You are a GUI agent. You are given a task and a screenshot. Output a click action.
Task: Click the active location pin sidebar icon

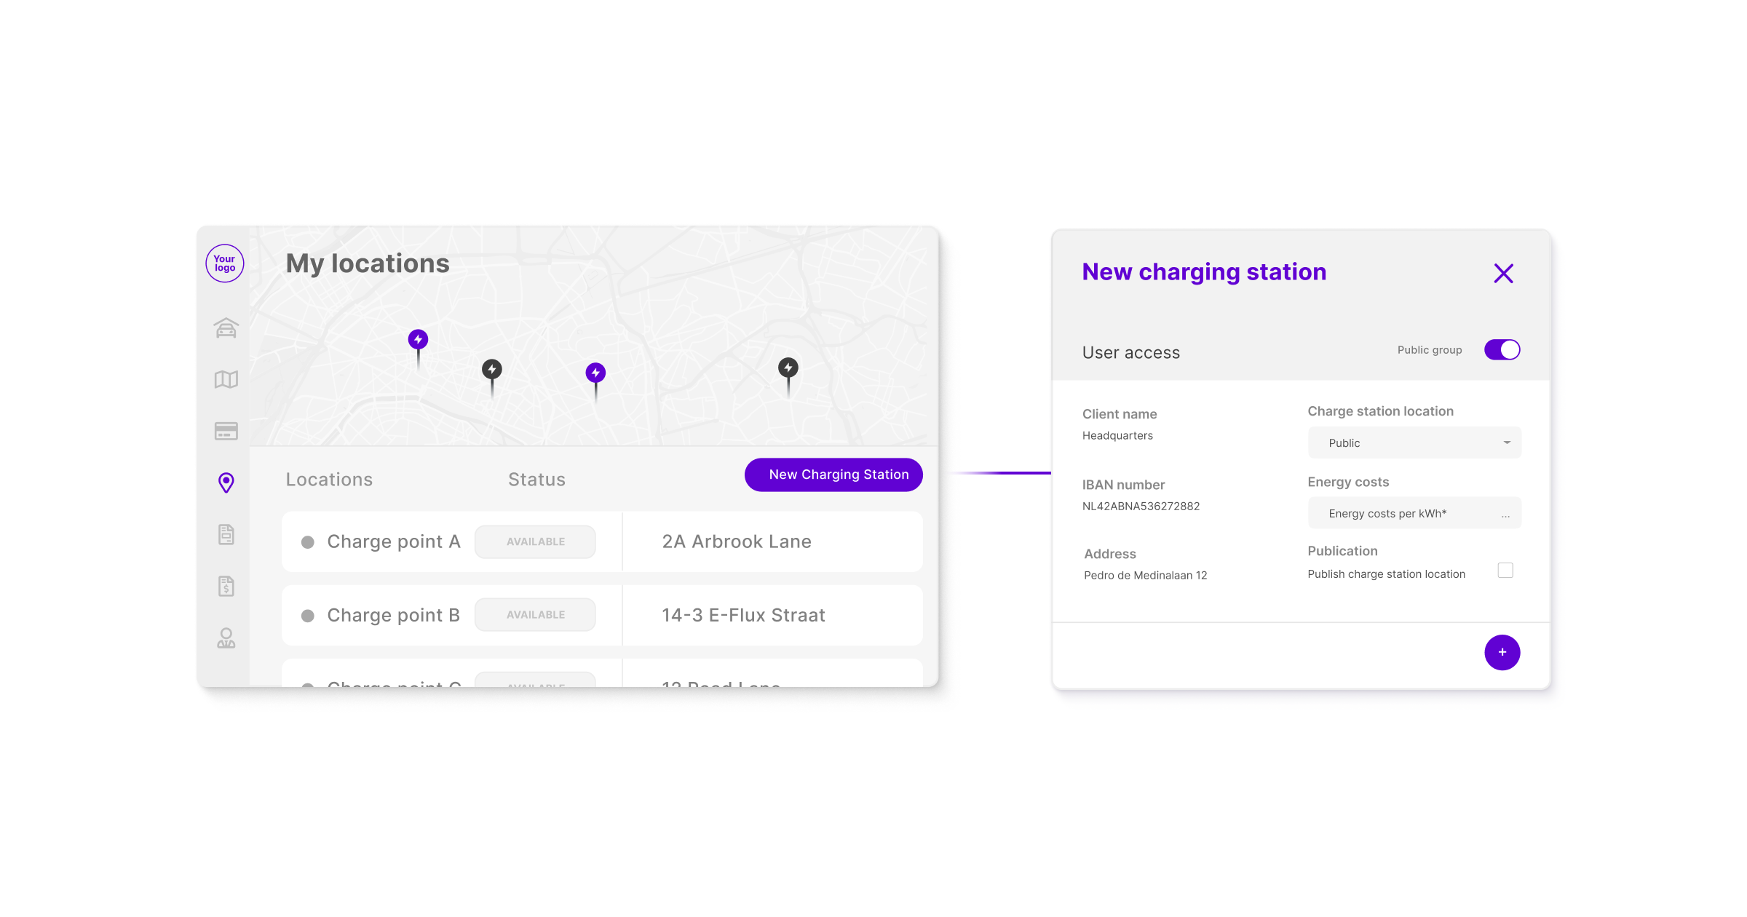(226, 483)
